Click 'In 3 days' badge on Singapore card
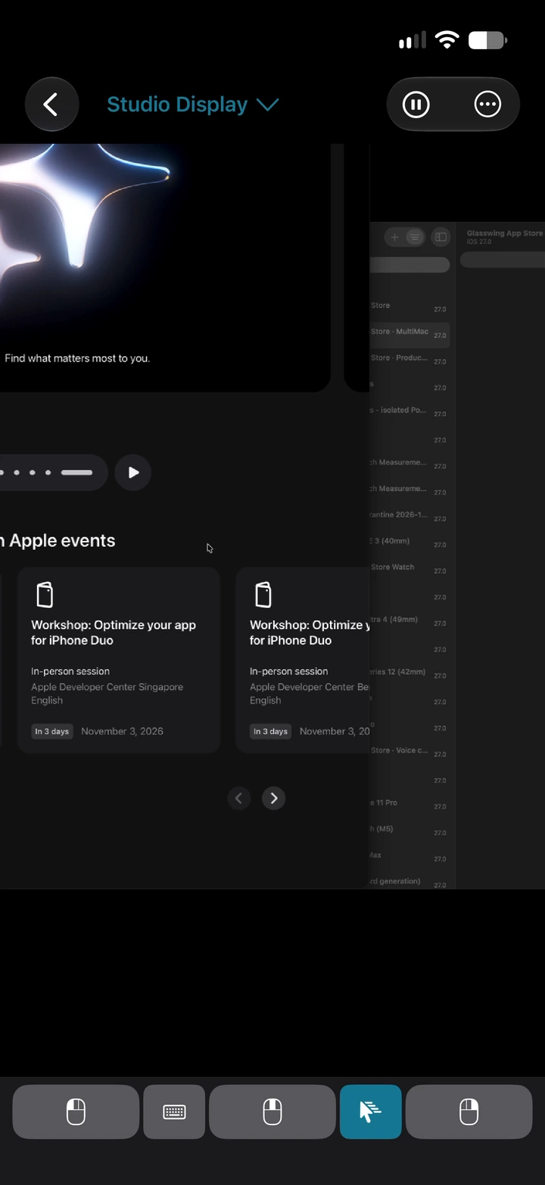545x1185 pixels. pyautogui.click(x=52, y=731)
